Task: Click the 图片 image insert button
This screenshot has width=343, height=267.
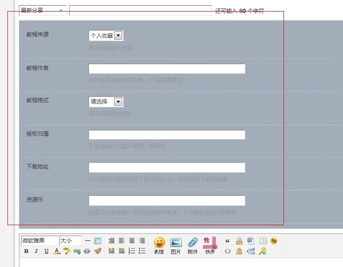Action: [x=176, y=245]
